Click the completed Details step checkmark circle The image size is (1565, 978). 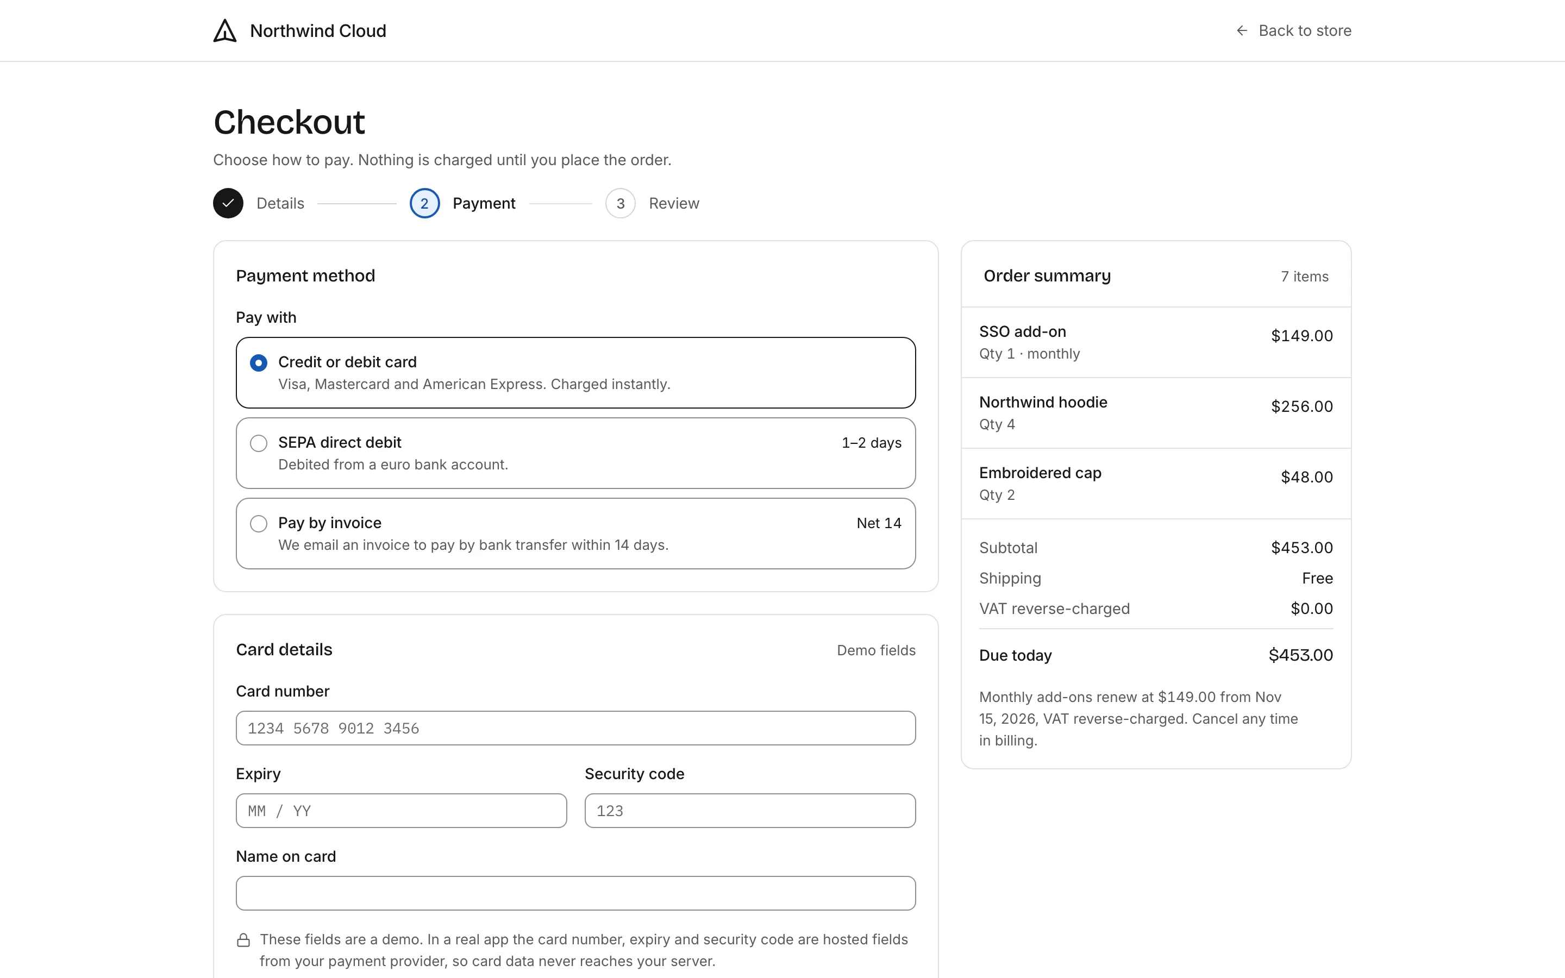pyautogui.click(x=228, y=203)
